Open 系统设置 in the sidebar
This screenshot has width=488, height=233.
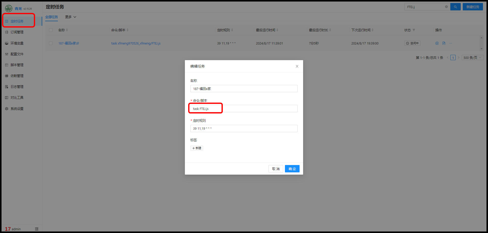tap(17, 109)
